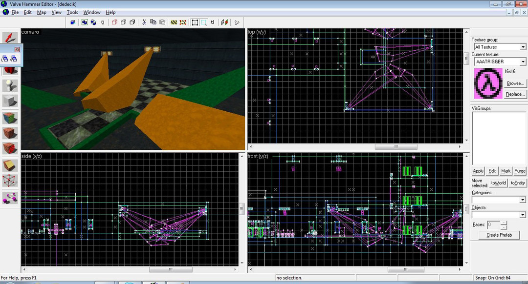The image size is (528, 284).
Task: Decrease the Faces value with down arrow
Action: tap(504, 226)
